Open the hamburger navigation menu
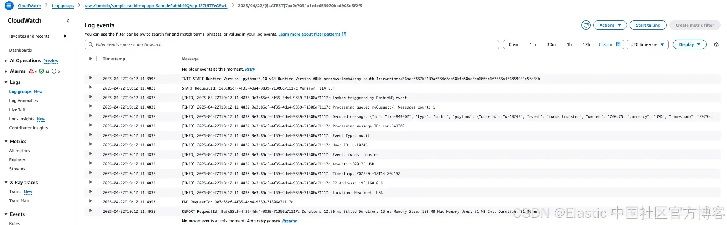 pyautogui.click(x=9, y=6)
